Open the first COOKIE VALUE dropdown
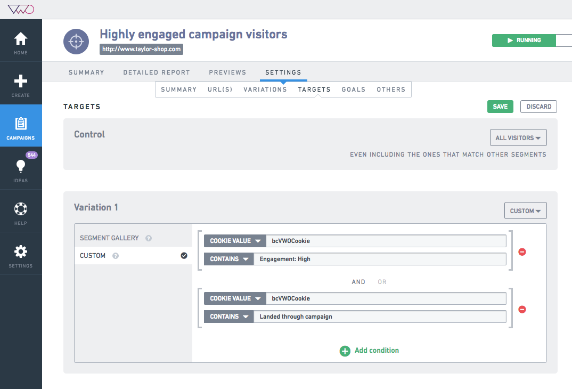 coord(234,240)
